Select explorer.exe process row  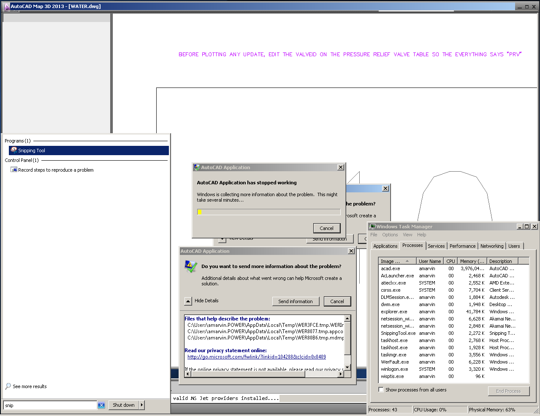(x=454, y=312)
